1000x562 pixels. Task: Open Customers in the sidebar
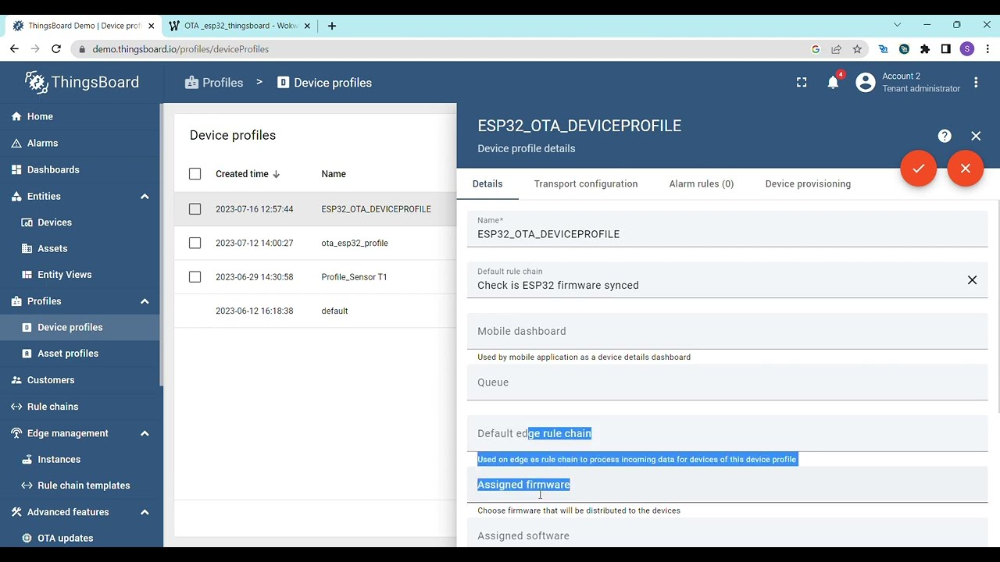[81, 380]
